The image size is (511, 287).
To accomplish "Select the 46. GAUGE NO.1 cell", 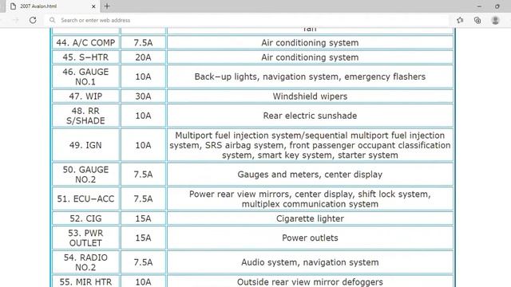I will [85, 77].
